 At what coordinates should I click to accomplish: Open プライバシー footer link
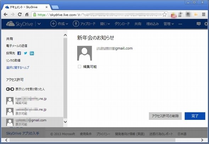click(x=103, y=134)
